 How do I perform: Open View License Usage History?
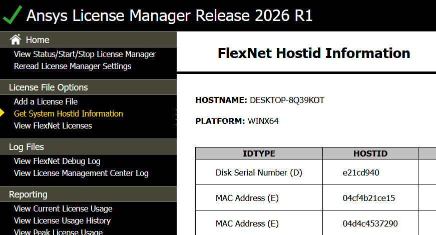62,220
